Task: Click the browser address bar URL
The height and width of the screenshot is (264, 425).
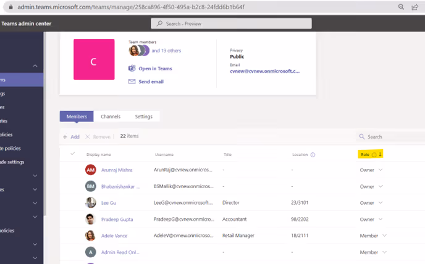Action: (131, 7)
